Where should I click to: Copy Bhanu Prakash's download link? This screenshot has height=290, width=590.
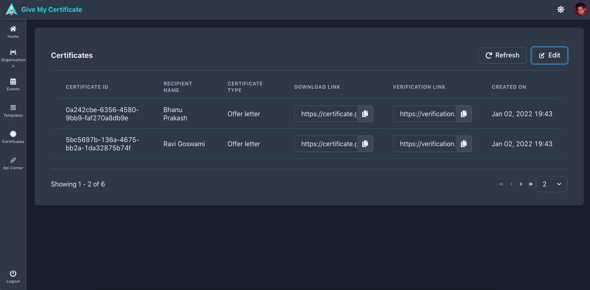click(x=365, y=114)
